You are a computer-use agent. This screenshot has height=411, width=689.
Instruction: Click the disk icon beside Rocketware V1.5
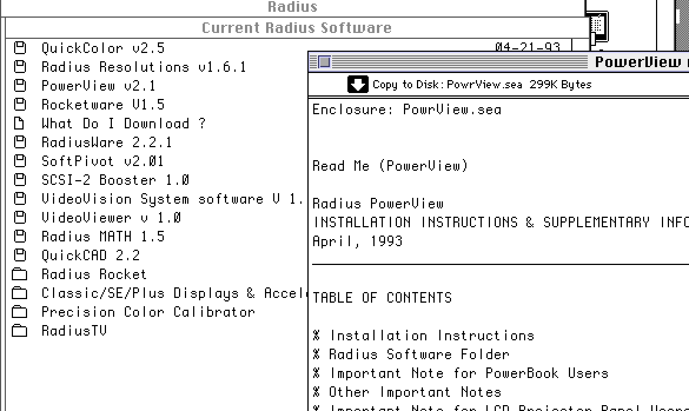pos(20,105)
